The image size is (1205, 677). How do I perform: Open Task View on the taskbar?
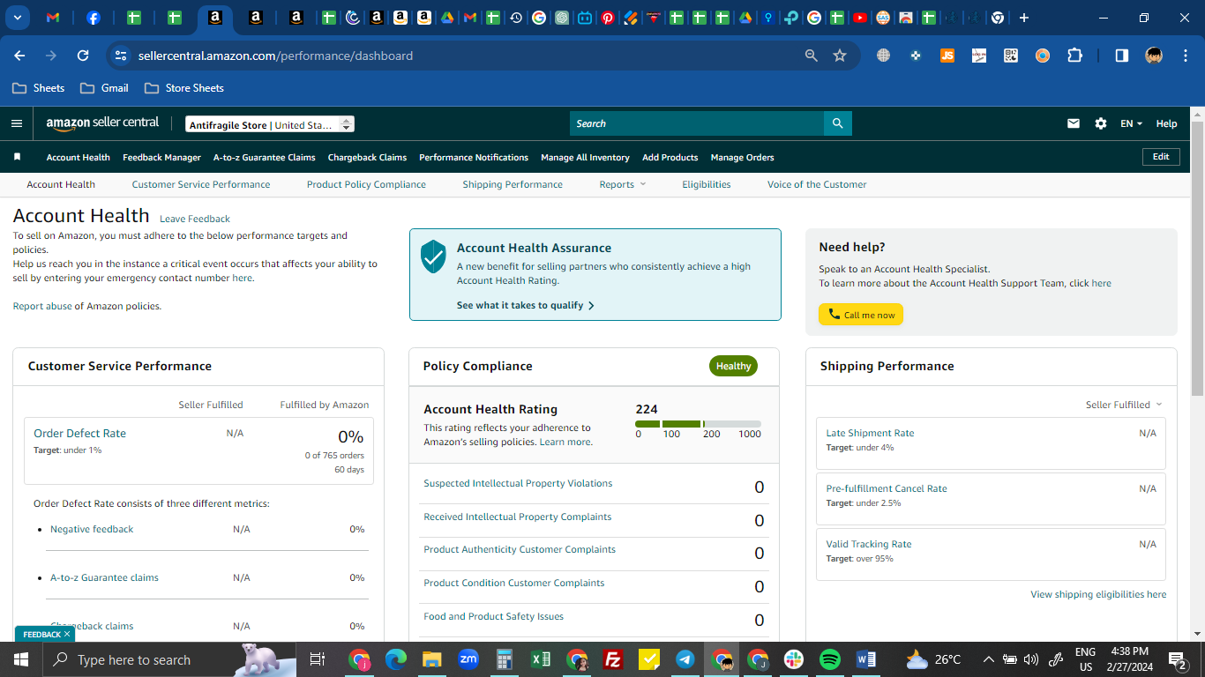318,659
